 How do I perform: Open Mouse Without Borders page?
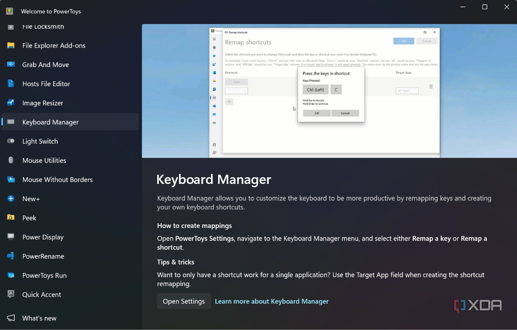70,180
